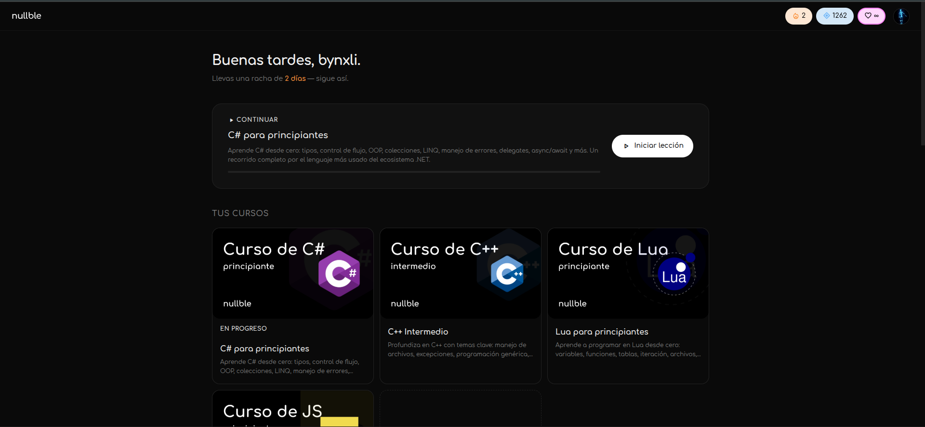925x427 pixels.
Task: Click the EN PROGRESO status label
Action: click(x=243, y=328)
